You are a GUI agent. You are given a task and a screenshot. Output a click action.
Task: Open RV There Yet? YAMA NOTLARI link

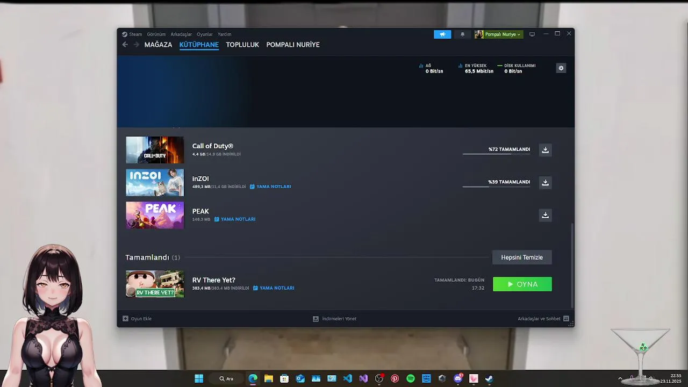(274, 288)
